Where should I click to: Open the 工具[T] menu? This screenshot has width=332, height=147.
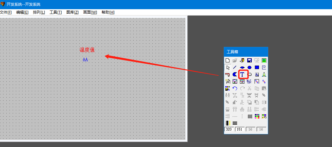tap(56, 12)
